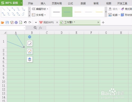The image size is (132, 102).
Task: Expand the shapes gallery list
Action: (x=29, y=16)
